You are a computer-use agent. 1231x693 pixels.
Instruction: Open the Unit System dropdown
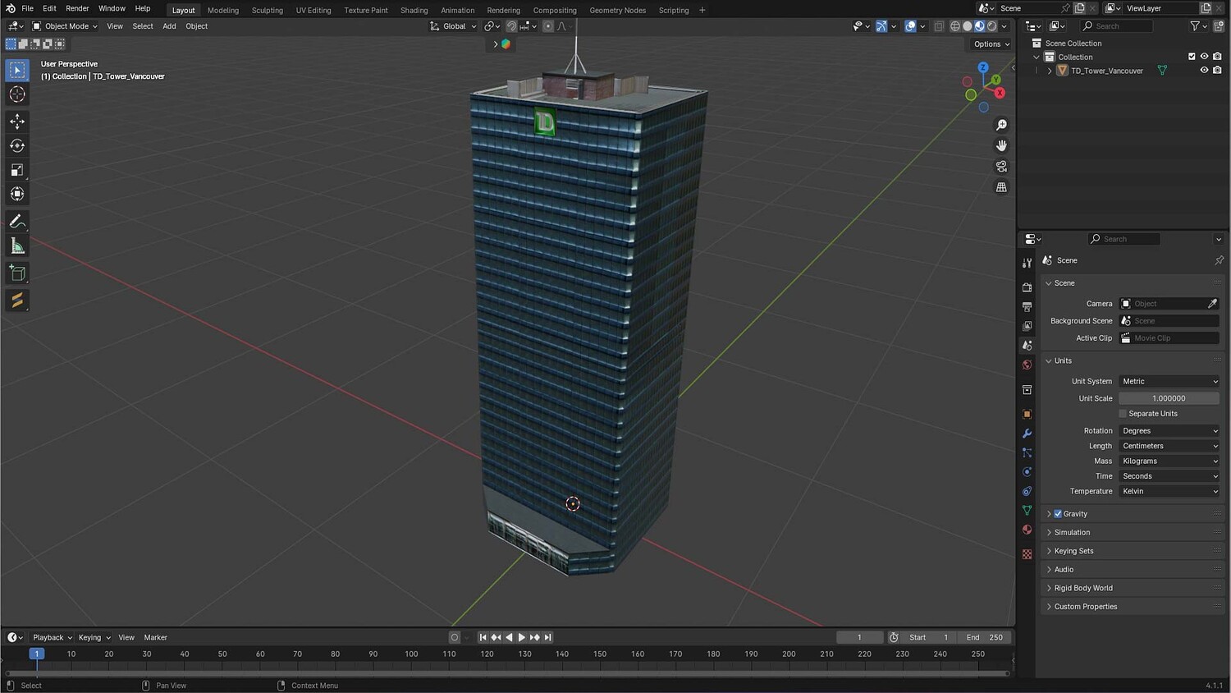click(x=1169, y=382)
